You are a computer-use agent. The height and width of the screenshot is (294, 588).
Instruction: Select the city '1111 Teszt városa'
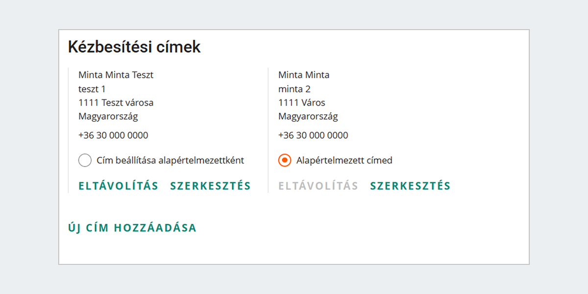coord(116,102)
